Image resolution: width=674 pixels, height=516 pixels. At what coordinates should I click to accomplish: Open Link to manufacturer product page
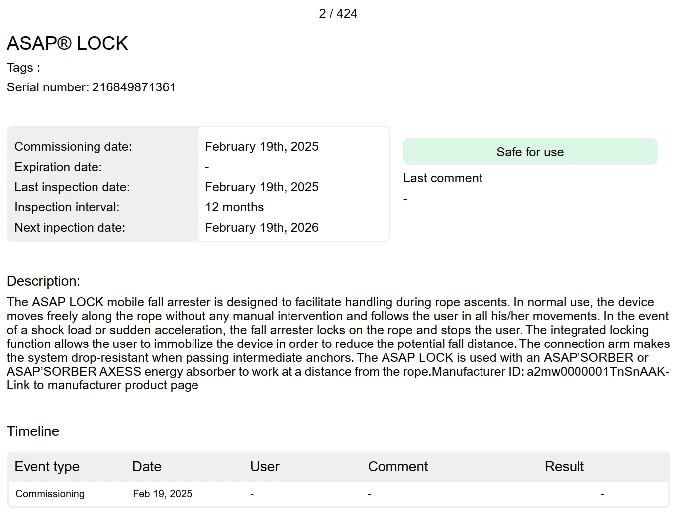[102, 385]
